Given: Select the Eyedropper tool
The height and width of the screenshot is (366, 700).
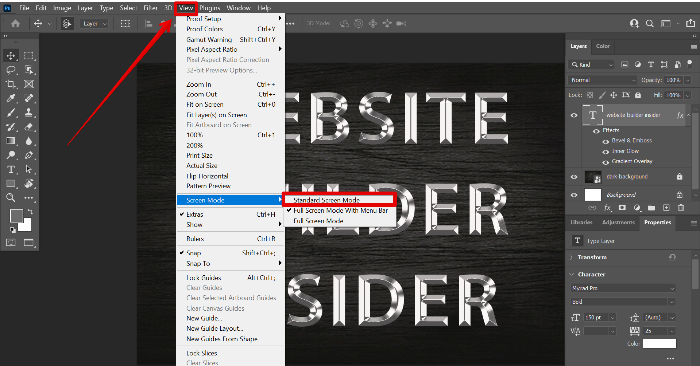Looking at the screenshot, I should pos(11,98).
